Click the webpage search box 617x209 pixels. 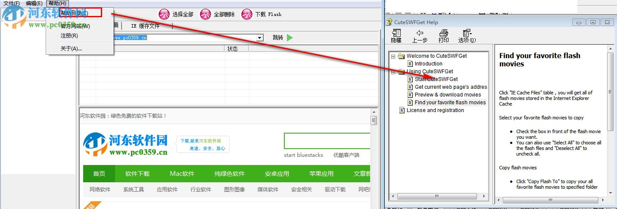pos(327,141)
